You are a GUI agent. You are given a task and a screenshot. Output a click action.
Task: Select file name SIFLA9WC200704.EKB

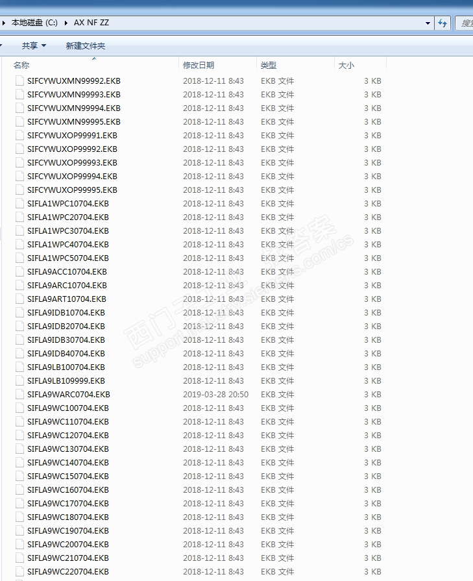pos(67,544)
